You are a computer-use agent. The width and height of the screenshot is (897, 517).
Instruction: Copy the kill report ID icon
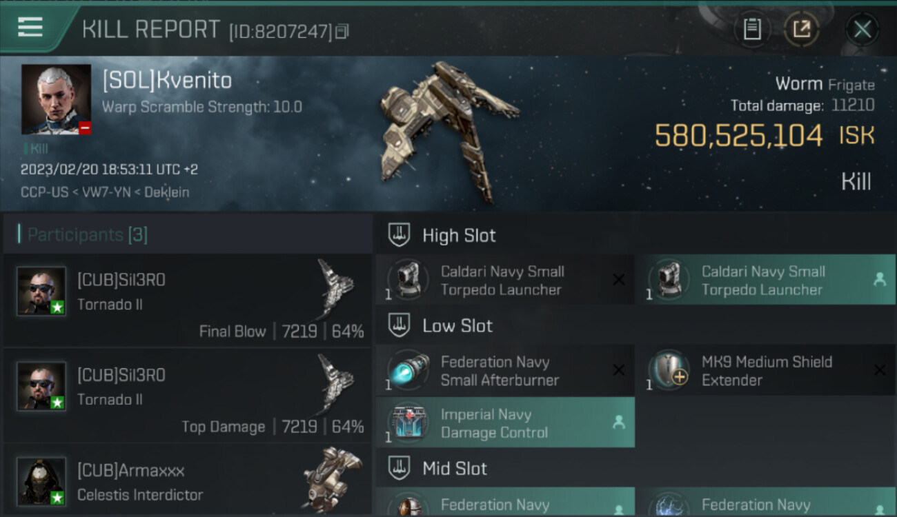click(343, 31)
